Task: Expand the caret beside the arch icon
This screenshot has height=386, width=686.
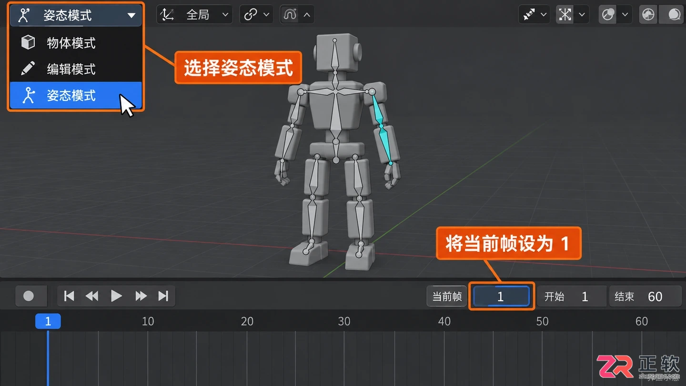Action: click(x=307, y=15)
